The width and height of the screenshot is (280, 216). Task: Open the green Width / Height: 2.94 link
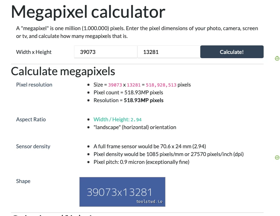pos(117,120)
